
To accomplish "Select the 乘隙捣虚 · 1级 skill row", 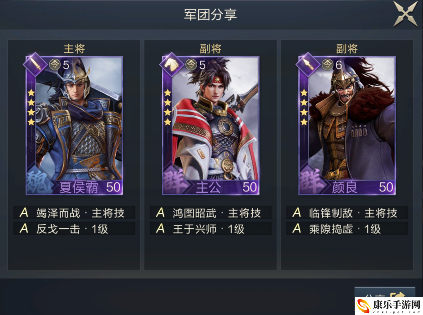I will click(x=347, y=228).
